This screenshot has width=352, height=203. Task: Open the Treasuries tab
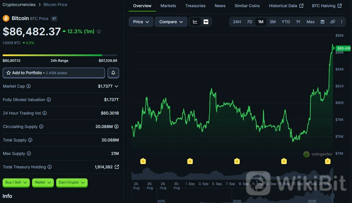[195, 6]
